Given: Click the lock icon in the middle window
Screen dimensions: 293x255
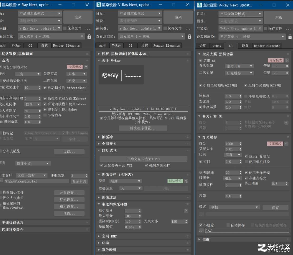Looking at the screenshot, I should click(189, 36).
